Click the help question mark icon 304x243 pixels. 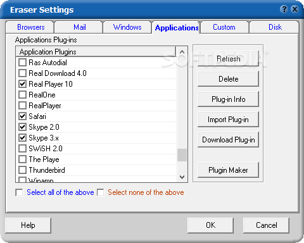click(x=284, y=9)
